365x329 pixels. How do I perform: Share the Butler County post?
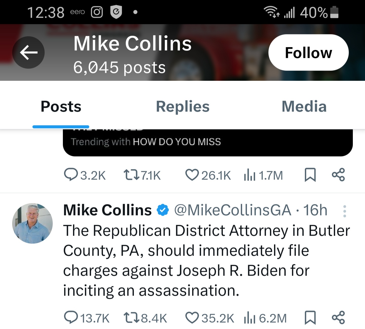(338, 317)
